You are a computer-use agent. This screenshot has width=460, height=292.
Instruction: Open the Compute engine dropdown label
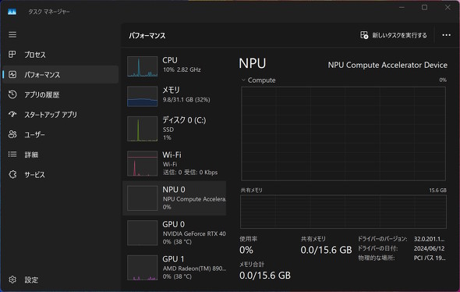pos(261,80)
